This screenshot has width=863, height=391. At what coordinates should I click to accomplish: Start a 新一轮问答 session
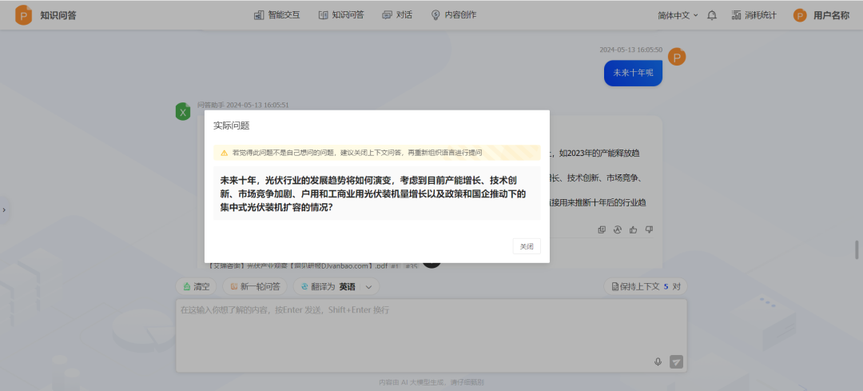pyautogui.click(x=255, y=286)
